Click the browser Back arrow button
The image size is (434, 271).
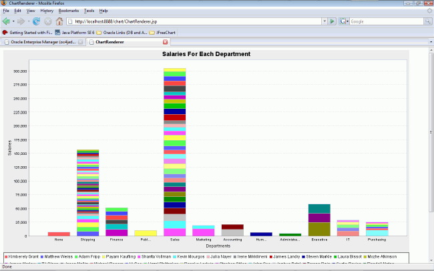(7, 21)
